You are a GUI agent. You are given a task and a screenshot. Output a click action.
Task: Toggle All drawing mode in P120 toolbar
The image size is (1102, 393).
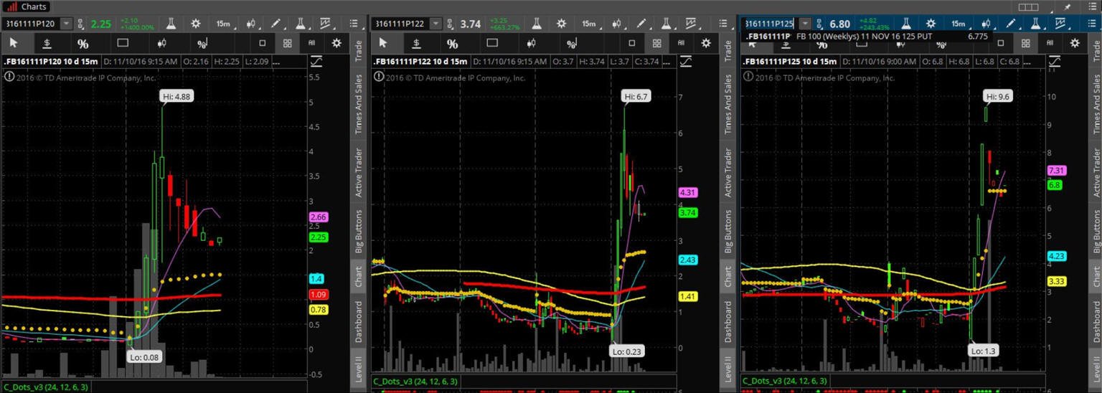click(x=311, y=43)
